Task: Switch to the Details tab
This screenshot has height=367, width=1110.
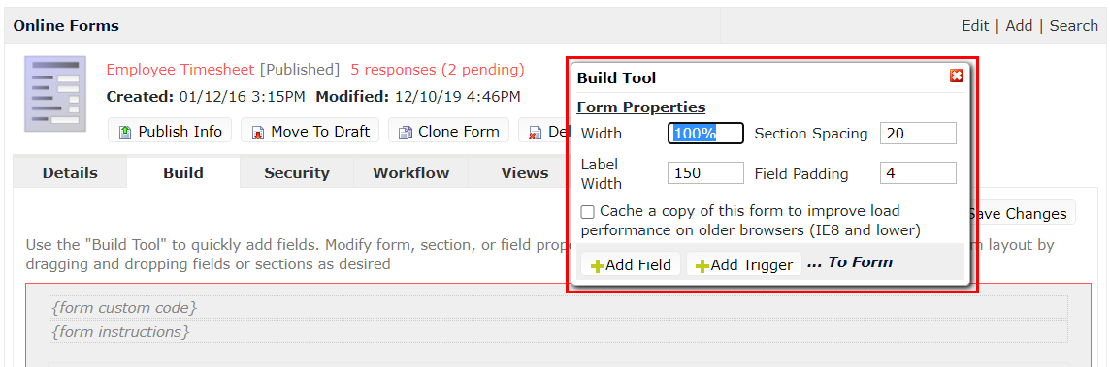Action: point(70,172)
